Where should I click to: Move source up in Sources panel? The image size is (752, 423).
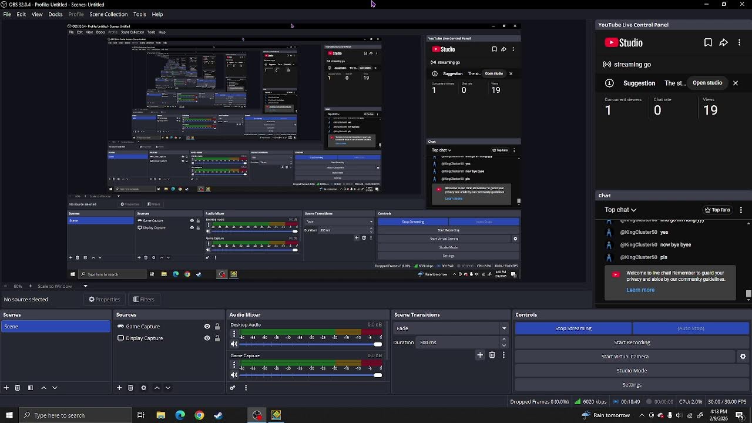coord(157,388)
